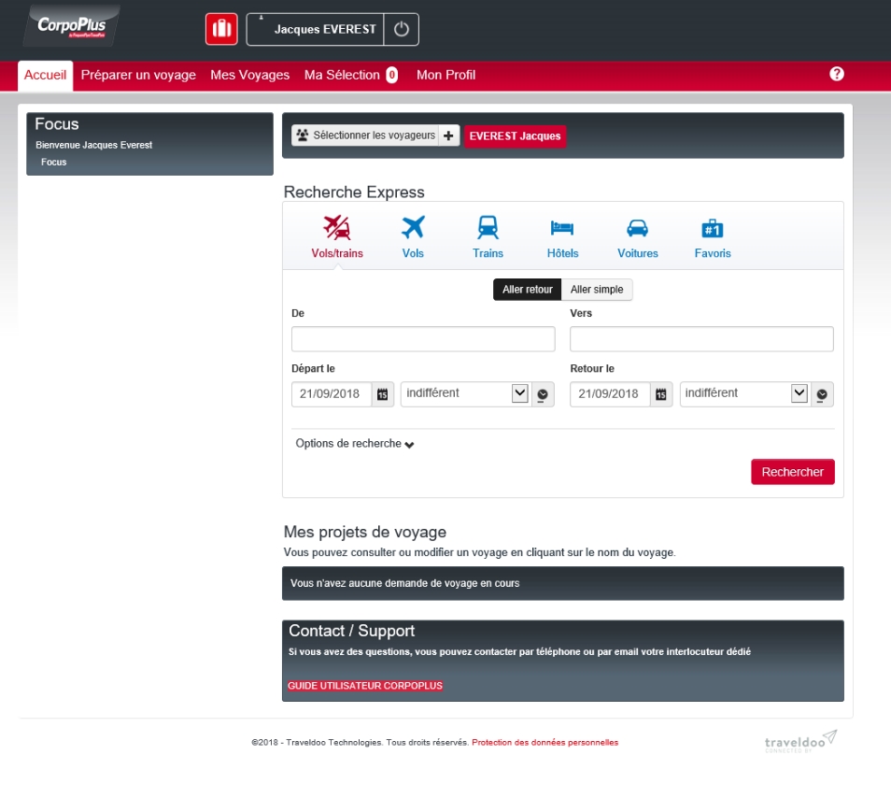The image size is (891, 798).
Task: Click the plus icon to add traveler
Action: click(x=450, y=135)
